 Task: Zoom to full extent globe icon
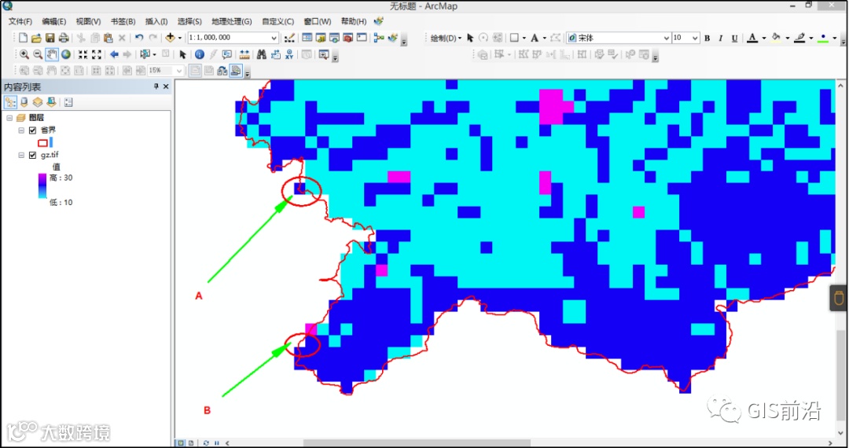pos(65,55)
